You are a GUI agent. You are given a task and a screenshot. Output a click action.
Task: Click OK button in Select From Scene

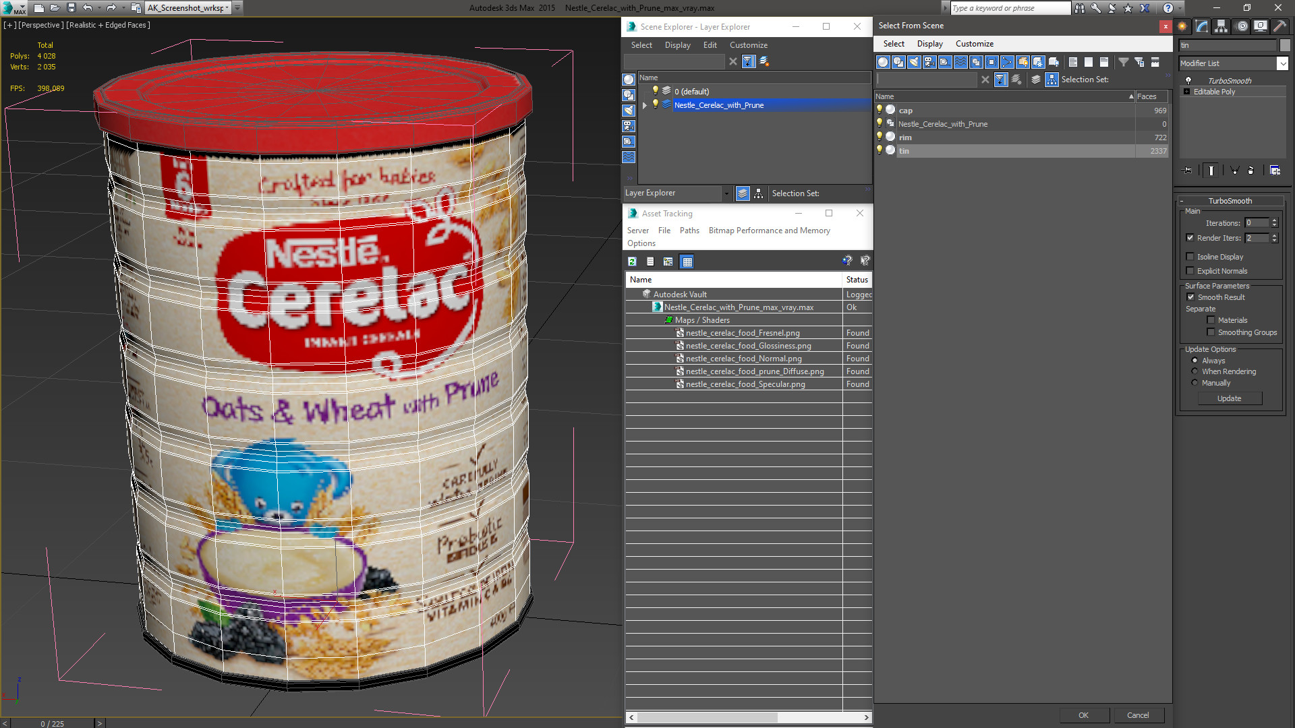pos(1083,715)
